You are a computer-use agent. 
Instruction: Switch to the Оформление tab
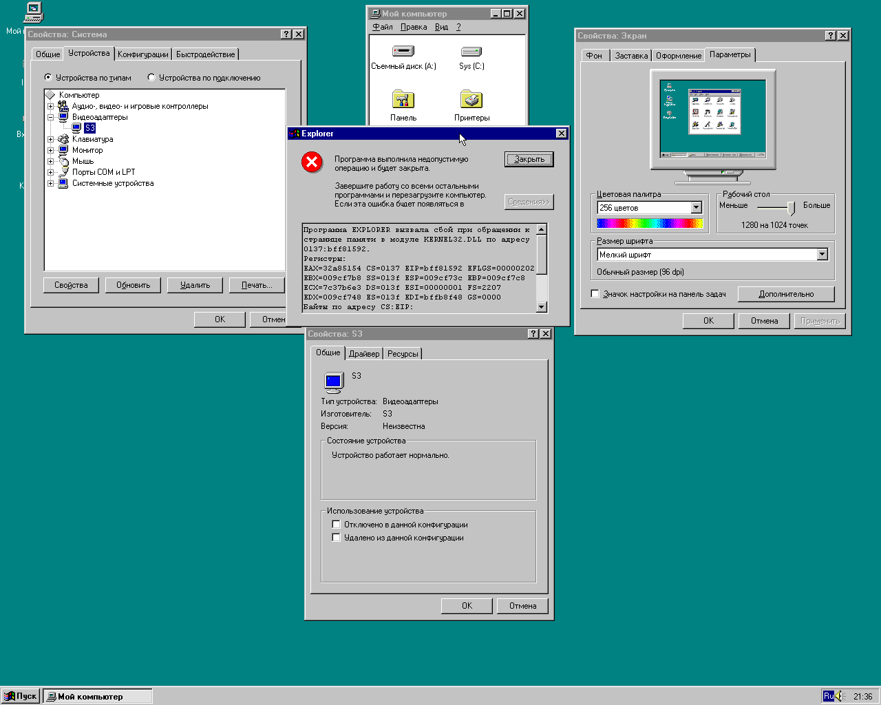click(x=679, y=56)
